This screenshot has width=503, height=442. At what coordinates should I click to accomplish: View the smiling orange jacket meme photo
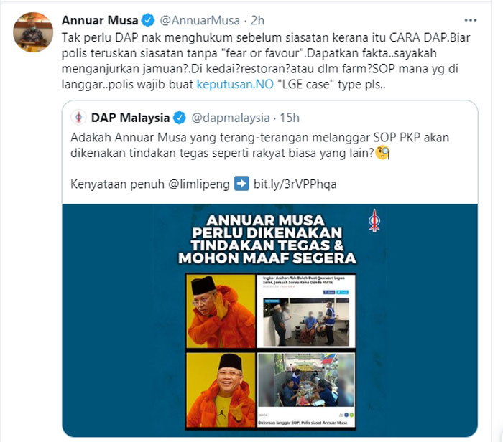point(221,390)
